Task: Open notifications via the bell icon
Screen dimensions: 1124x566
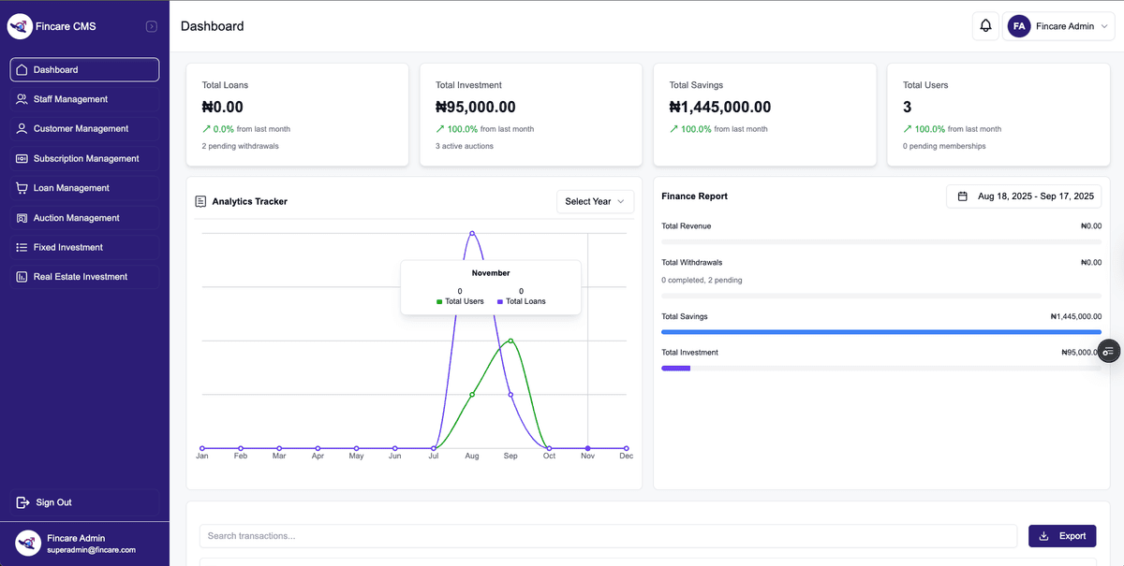Action: coord(985,26)
